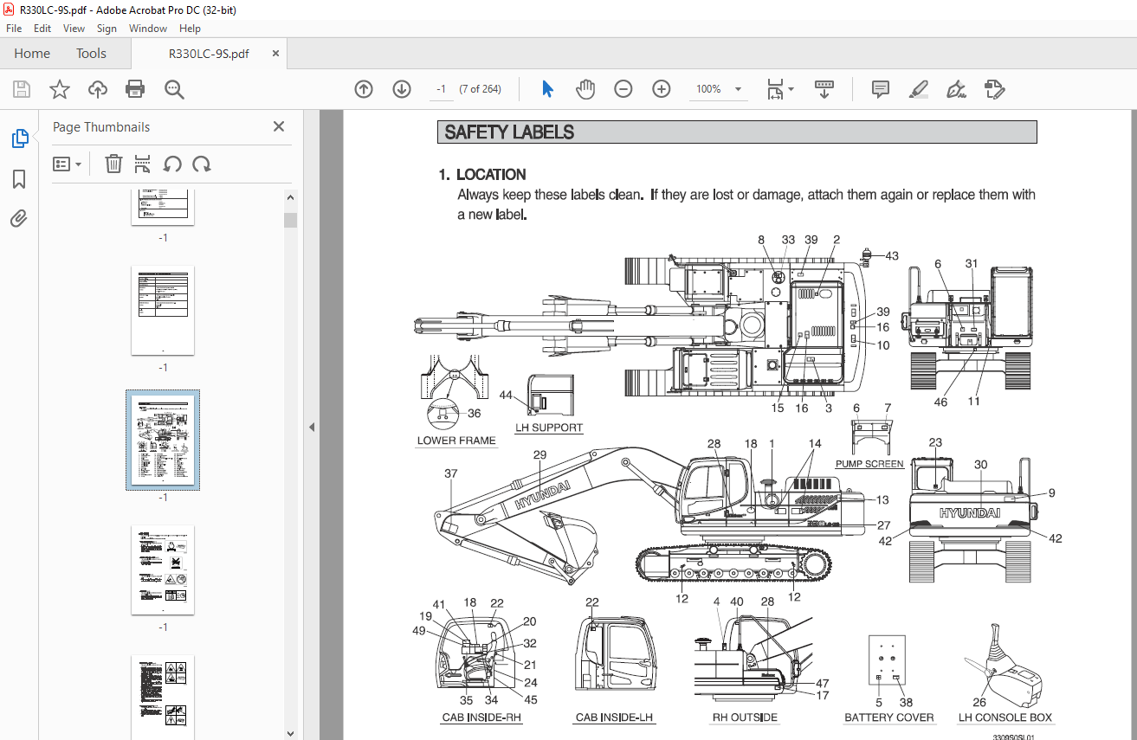
Task: Click the CAB INSIDE-LH label
Action: [615, 717]
